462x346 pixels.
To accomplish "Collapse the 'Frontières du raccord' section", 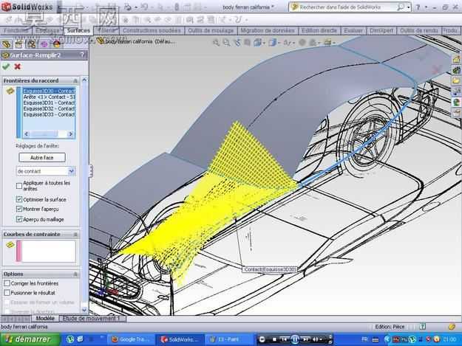I will pos(75,80).
